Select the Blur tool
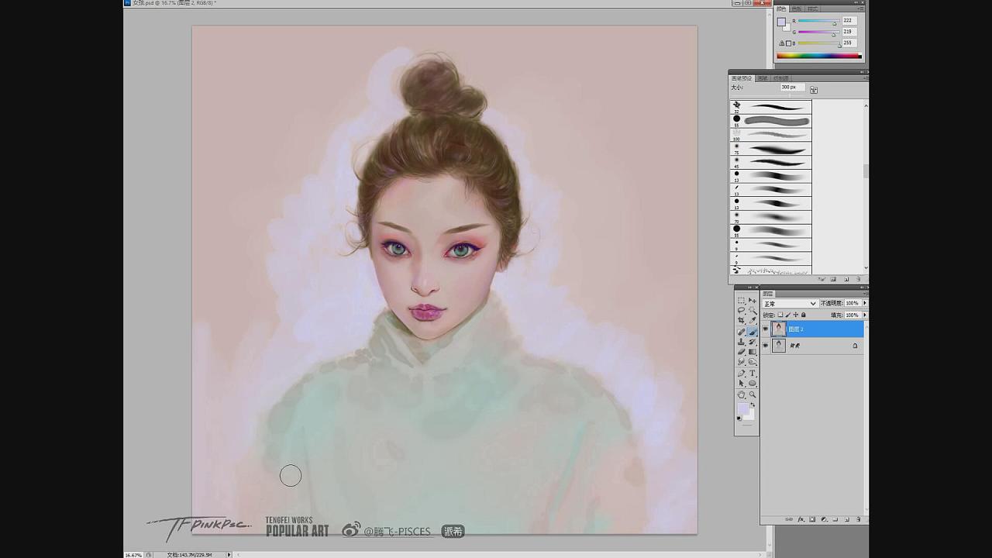Screen dimensions: 992x558 pyautogui.click(x=741, y=361)
